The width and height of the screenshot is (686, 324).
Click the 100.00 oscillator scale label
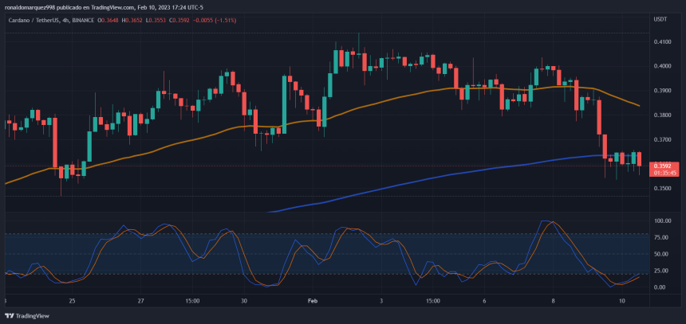pyautogui.click(x=662, y=221)
